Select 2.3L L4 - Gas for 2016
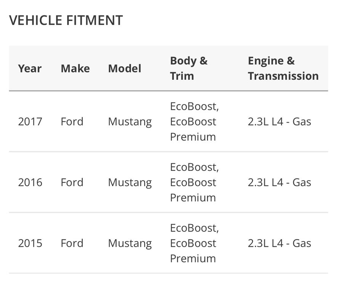The width and height of the screenshot is (337, 286). click(x=279, y=182)
